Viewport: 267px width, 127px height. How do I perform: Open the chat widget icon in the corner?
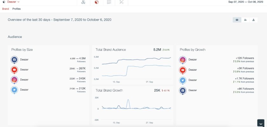point(261,123)
